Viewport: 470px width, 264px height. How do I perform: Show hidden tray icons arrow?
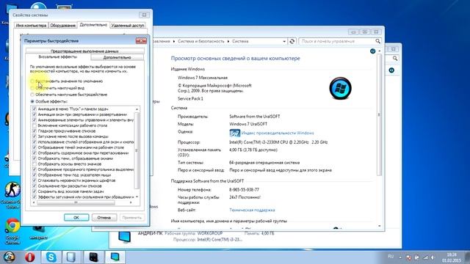click(400, 257)
